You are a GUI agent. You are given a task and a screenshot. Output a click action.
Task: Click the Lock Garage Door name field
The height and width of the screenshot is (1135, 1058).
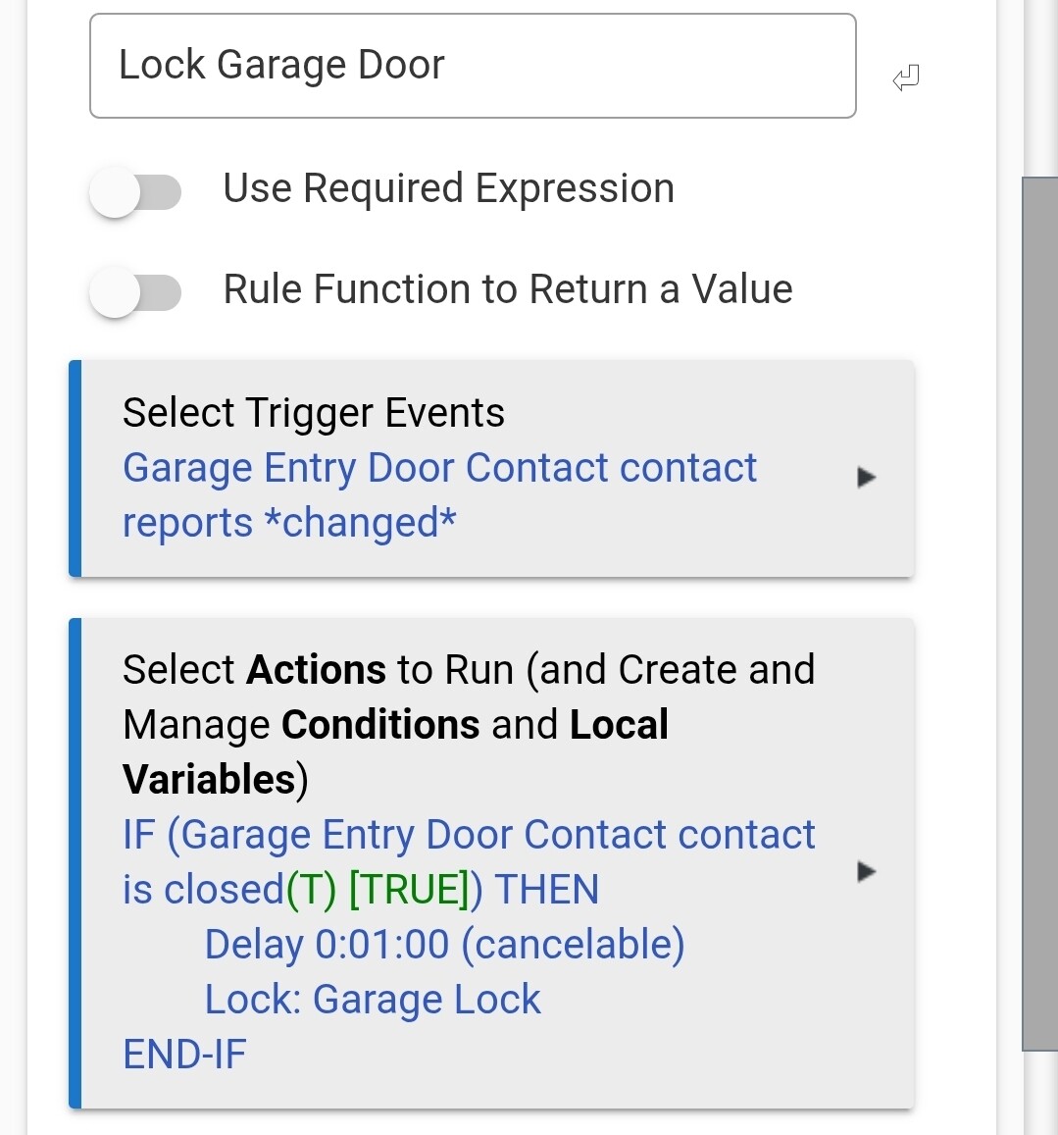(x=472, y=66)
